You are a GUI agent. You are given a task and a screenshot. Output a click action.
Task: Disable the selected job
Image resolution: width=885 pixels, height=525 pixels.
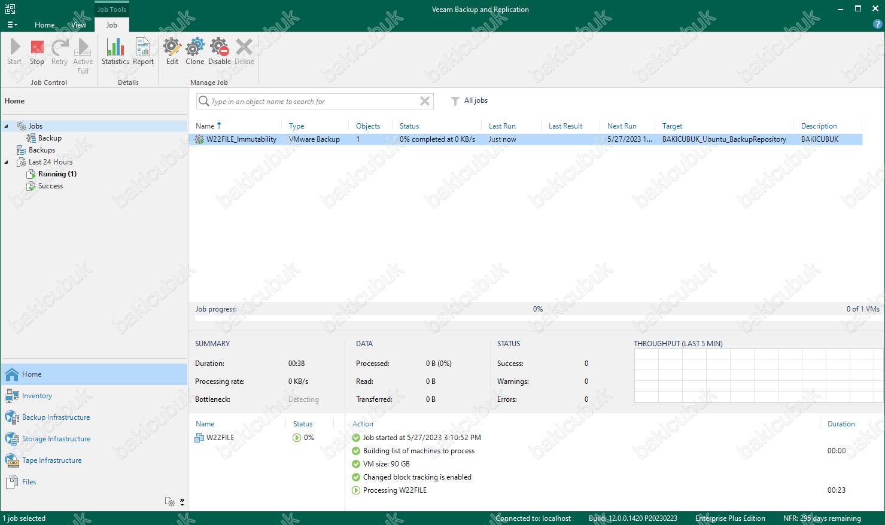click(220, 51)
